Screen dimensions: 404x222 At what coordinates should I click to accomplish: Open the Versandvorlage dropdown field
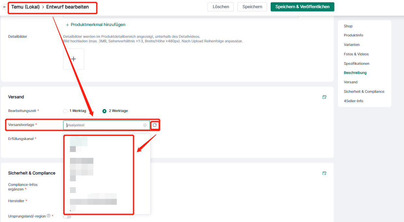(104, 125)
